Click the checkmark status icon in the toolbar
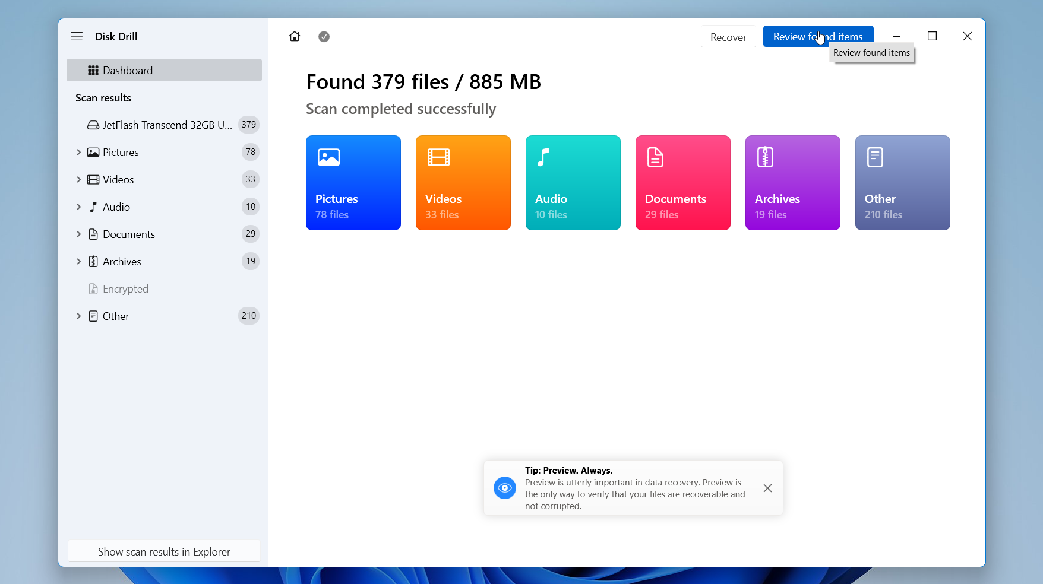Screen dimensions: 1043x584 click(324, 37)
